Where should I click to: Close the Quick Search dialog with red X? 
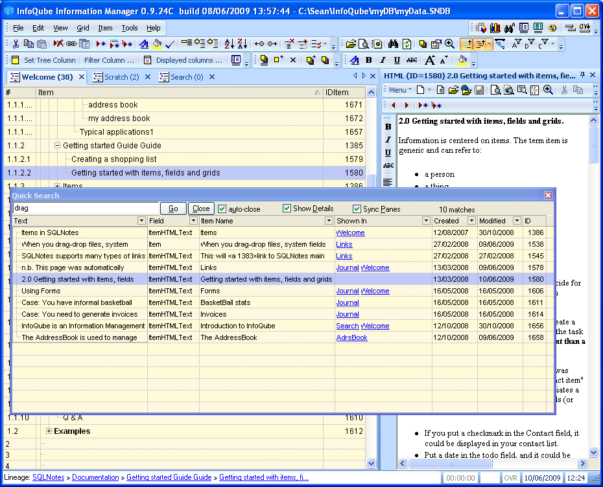[548, 196]
